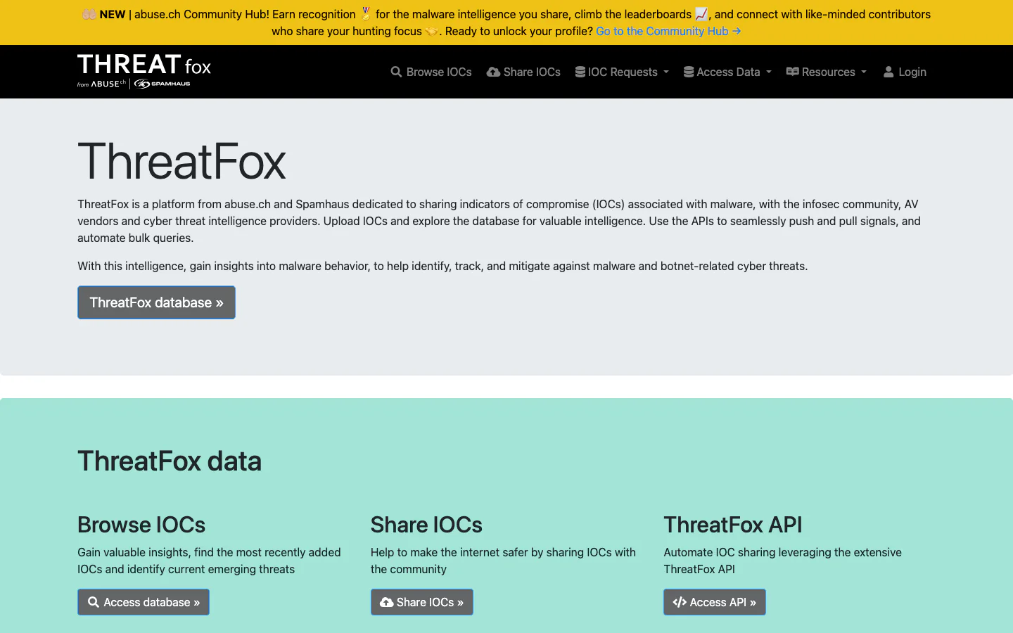The width and height of the screenshot is (1013, 633).
Task: Click the cloud upload icon beside Share IOCs nav
Action: [493, 72]
